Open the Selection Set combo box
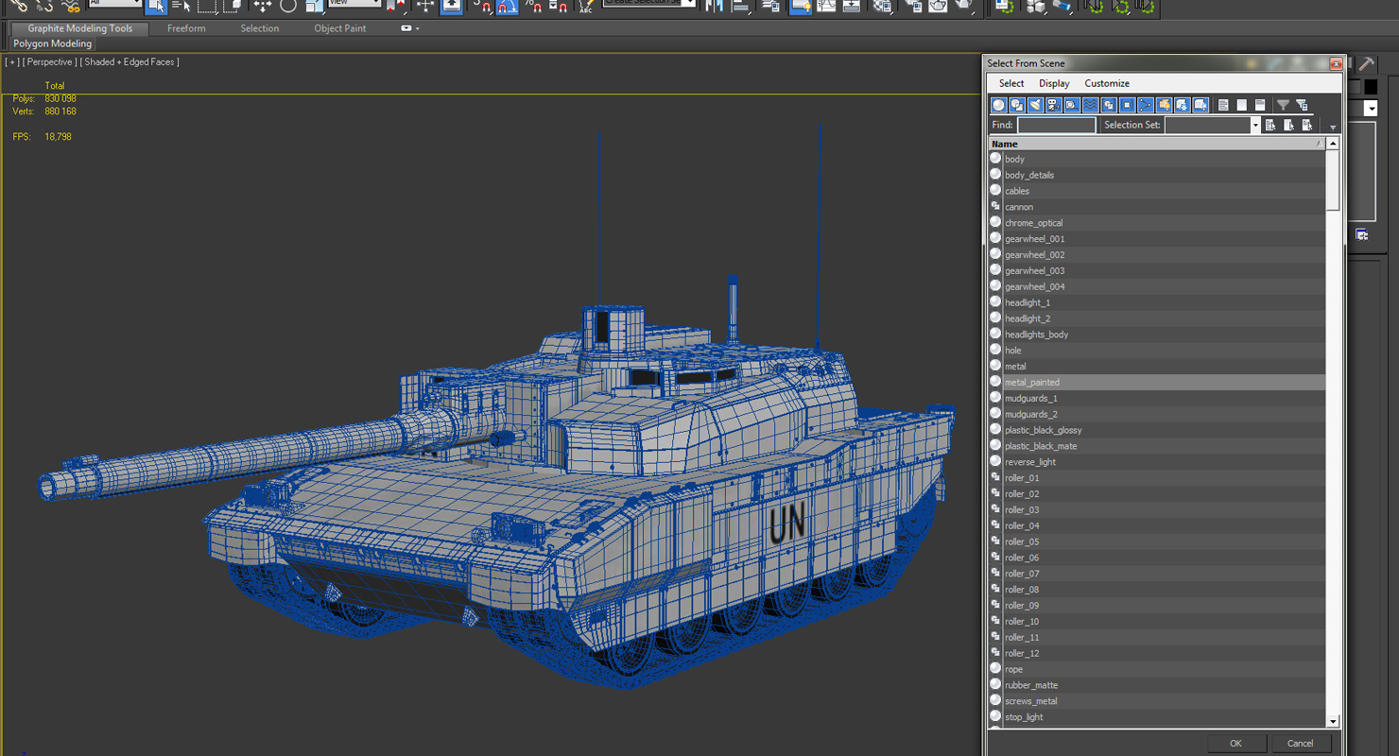The width and height of the screenshot is (1399, 756). coord(1213,126)
